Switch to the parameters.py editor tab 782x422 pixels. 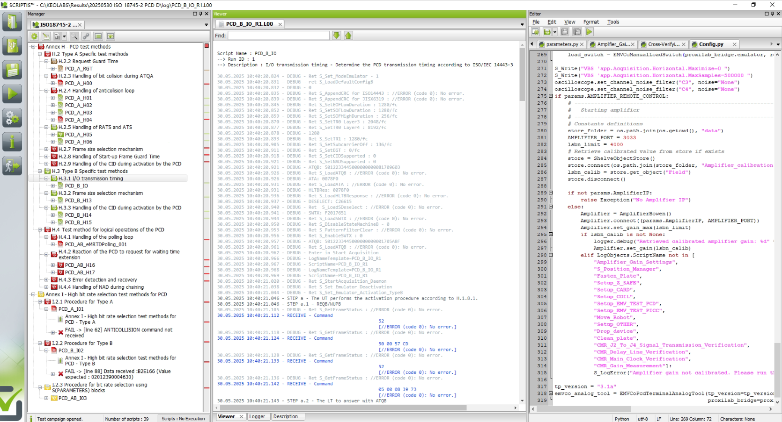561,44
